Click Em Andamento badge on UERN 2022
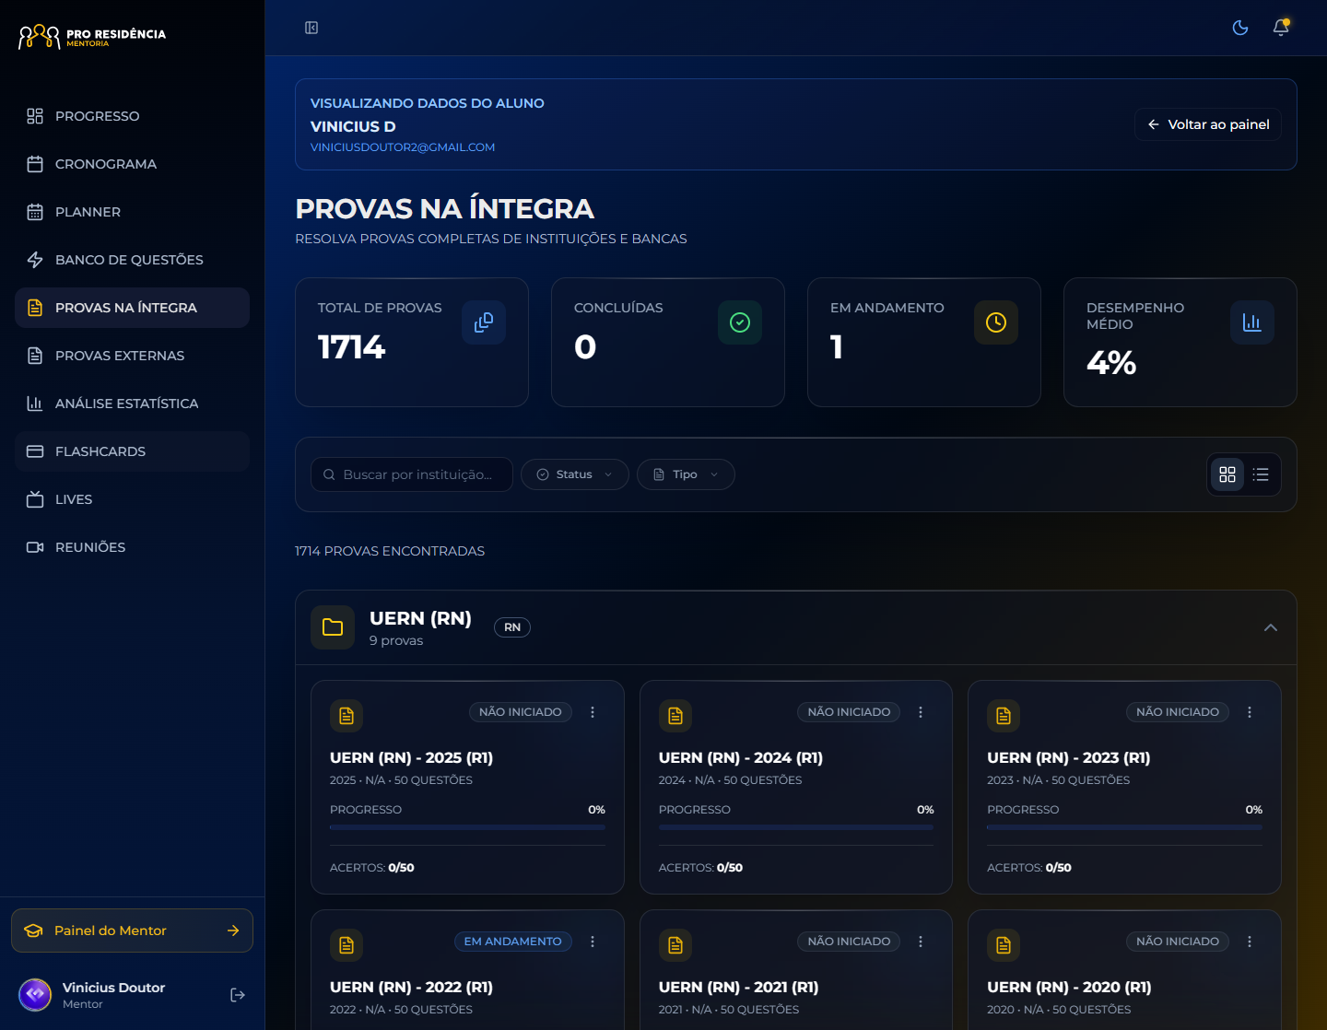 click(x=513, y=942)
